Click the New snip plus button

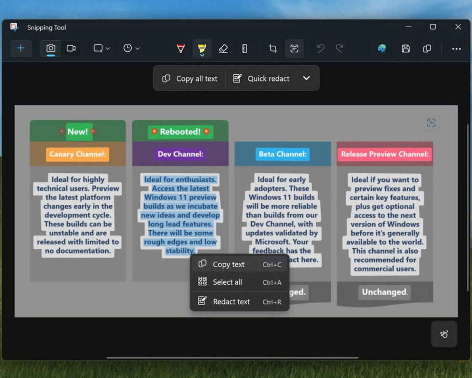[21, 48]
